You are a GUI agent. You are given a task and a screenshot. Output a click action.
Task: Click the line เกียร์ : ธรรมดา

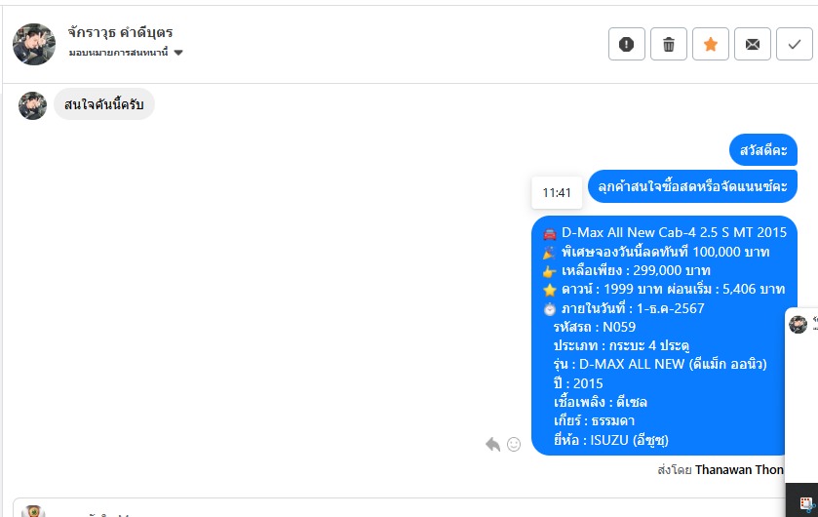click(594, 421)
